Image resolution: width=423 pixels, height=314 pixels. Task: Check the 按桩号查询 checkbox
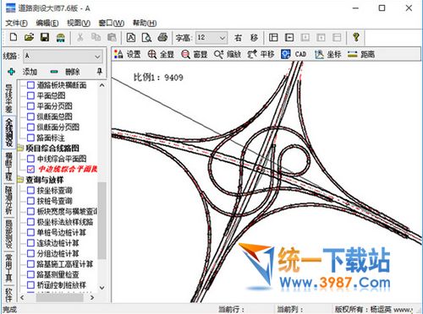(30, 201)
